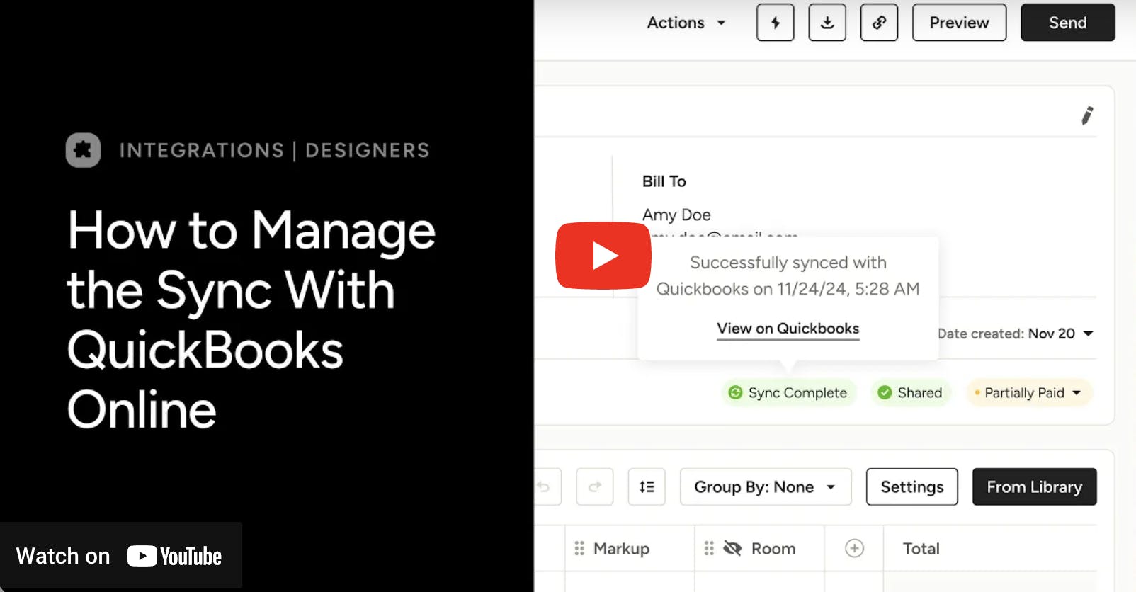The image size is (1136, 592).
Task: Click the Total column header
Action: (921, 549)
